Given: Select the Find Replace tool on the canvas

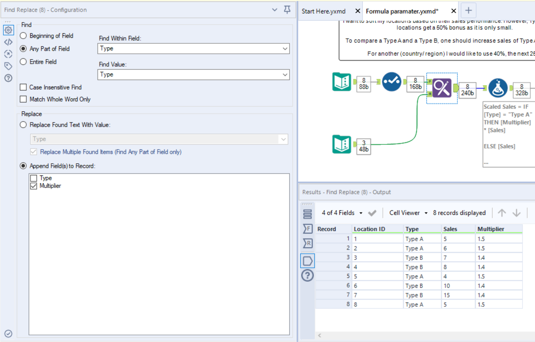Looking at the screenshot, I should (442, 88).
